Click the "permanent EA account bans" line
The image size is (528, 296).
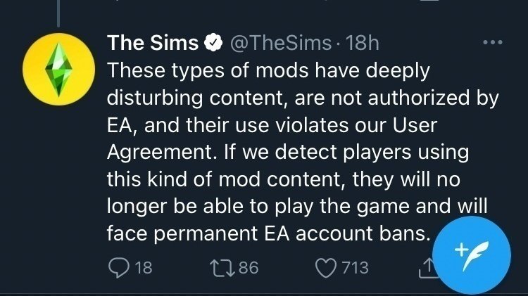[268, 231]
